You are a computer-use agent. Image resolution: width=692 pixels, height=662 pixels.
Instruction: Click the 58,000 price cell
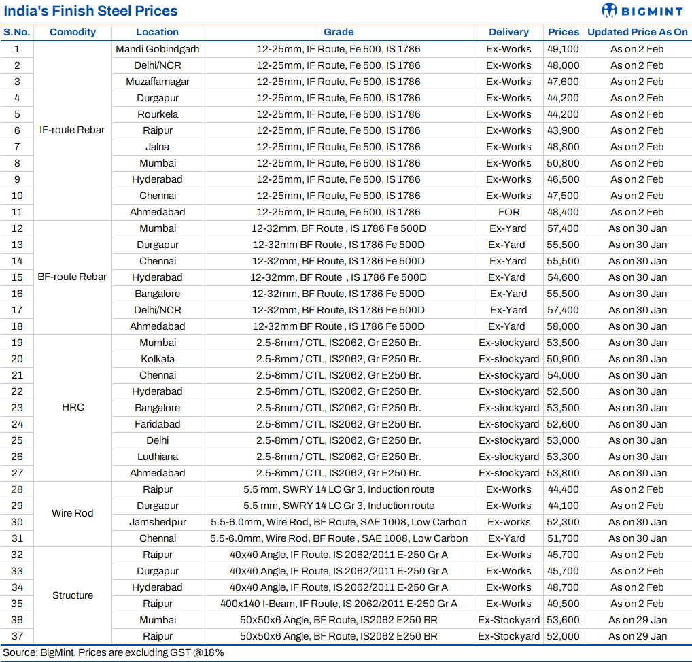(x=563, y=326)
